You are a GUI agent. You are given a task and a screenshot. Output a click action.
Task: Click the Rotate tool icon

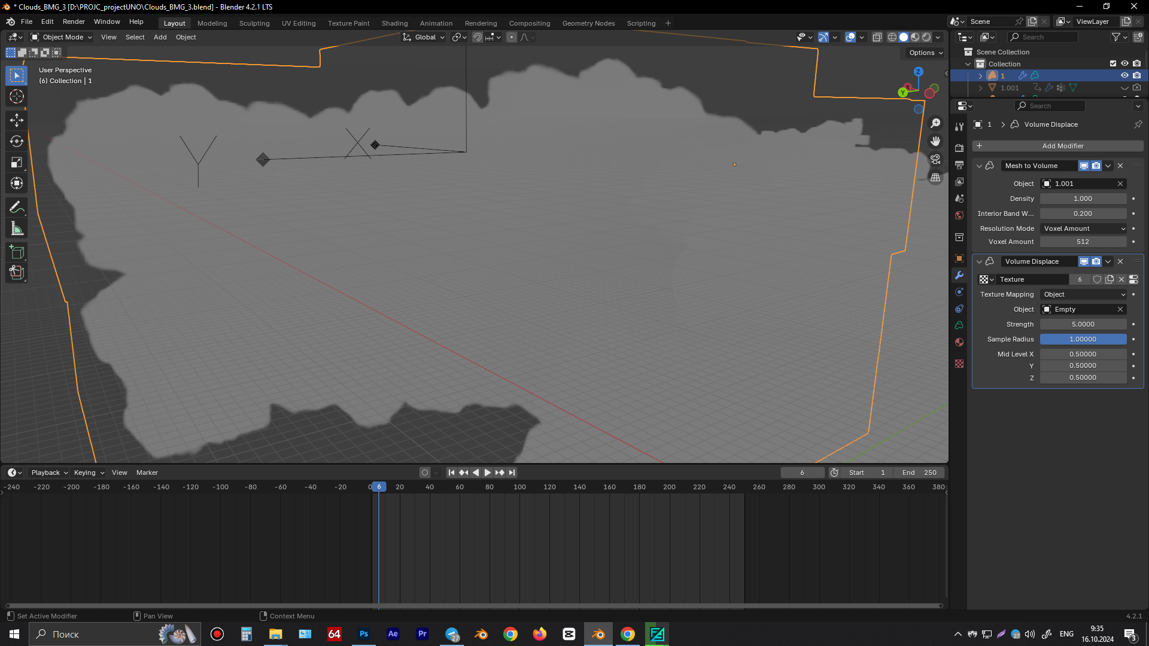17,141
